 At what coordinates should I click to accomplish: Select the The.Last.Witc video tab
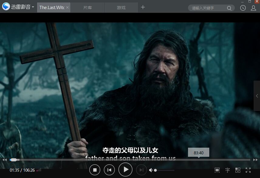click(x=54, y=8)
